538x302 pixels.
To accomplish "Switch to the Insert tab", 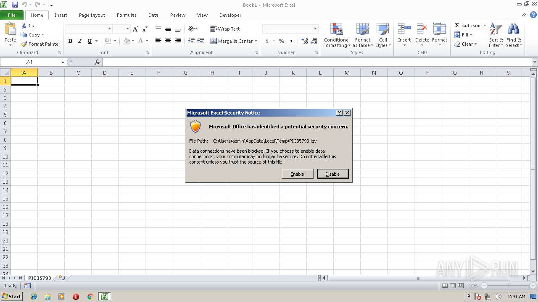I will 61,15.
